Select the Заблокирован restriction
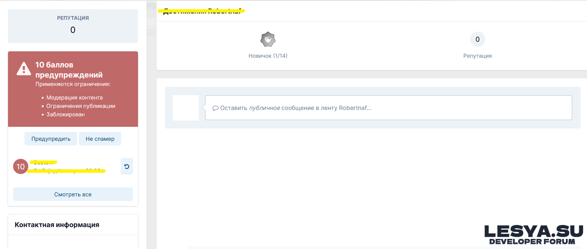The height and width of the screenshot is (249, 587). [x=65, y=115]
